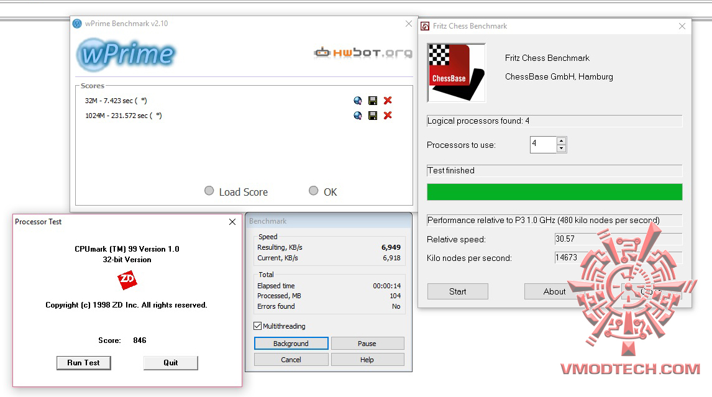Click the wPrime logo
The width and height of the screenshot is (712, 397).
tap(126, 55)
